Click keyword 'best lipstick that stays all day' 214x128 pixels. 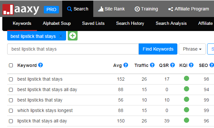click(x=47, y=89)
